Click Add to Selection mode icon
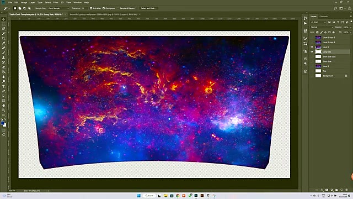Screen dimensions: 353x199 coord(20,8)
